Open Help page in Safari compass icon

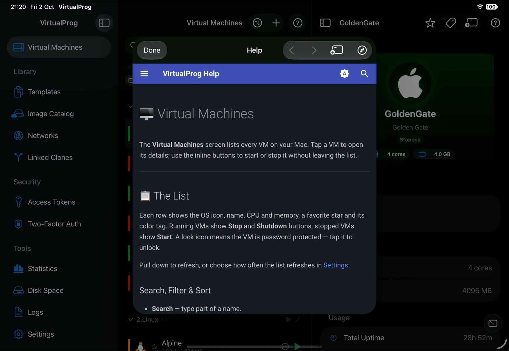pos(362,50)
